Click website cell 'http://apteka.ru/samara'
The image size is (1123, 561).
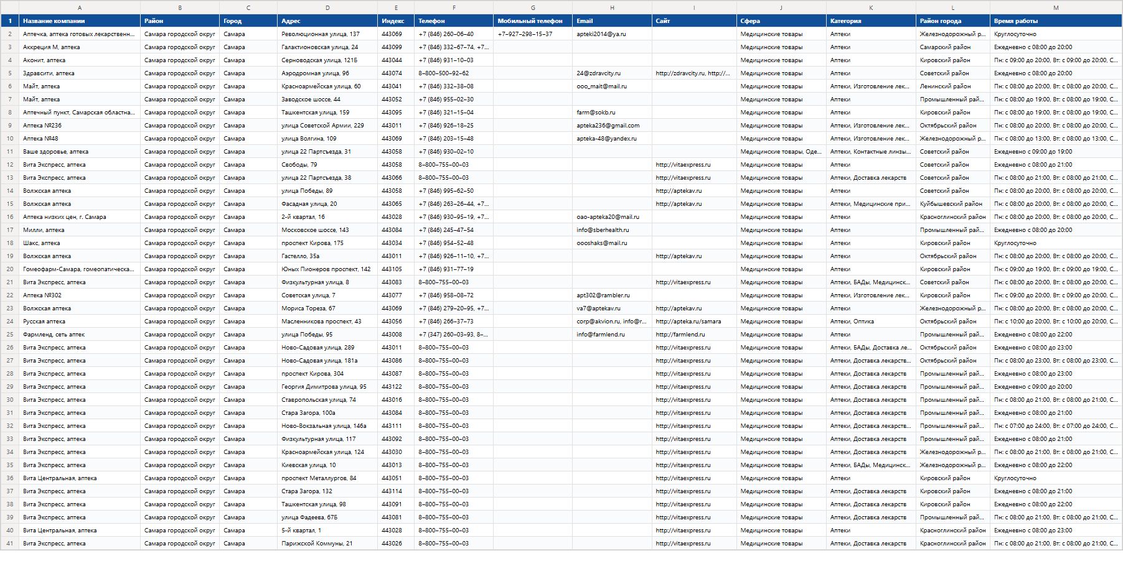694,322
